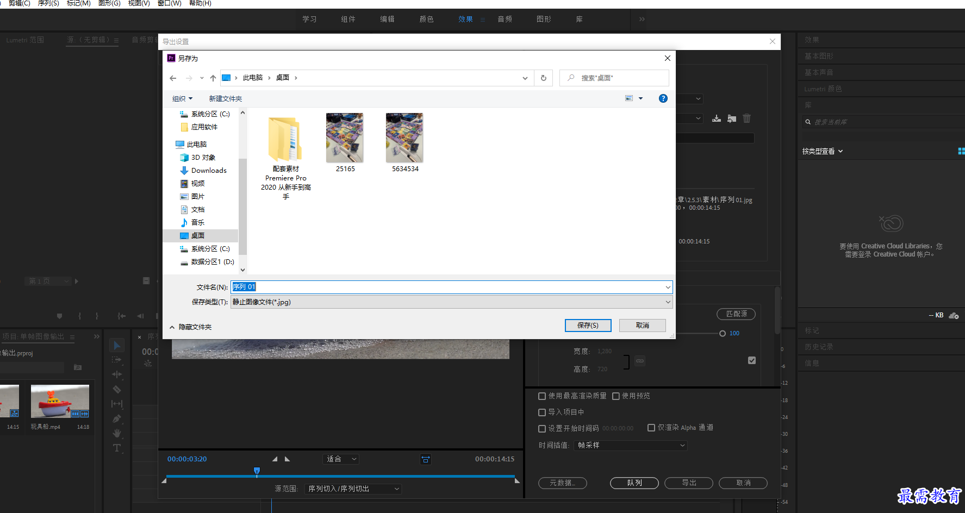Click the 队列 button
The width and height of the screenshot is (965, 513).
(634, 483)
